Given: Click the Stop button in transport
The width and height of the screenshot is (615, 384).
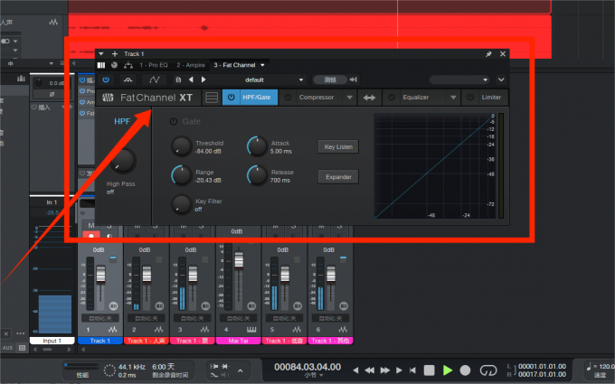Looking at the screenshot, I should tap(429, 370).
